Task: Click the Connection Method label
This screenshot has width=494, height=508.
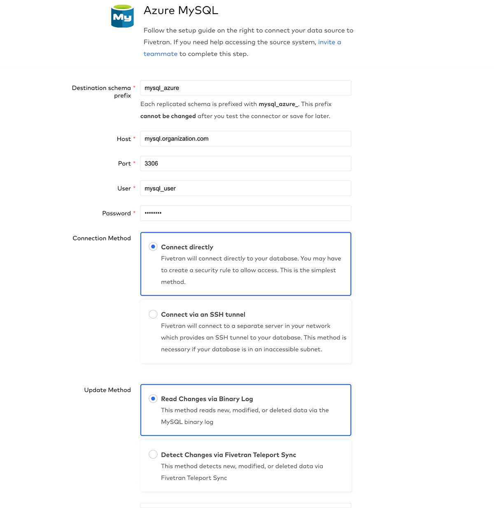Action: coord(102,238)
